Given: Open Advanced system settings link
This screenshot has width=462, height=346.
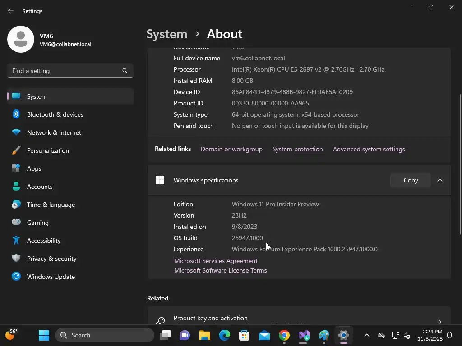Looking at the screenshot, I should [369, 149].
